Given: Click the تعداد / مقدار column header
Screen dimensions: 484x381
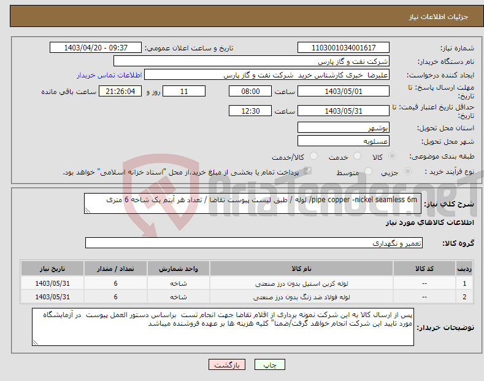Looking at the screenshot, I should (x=115, y=269).
